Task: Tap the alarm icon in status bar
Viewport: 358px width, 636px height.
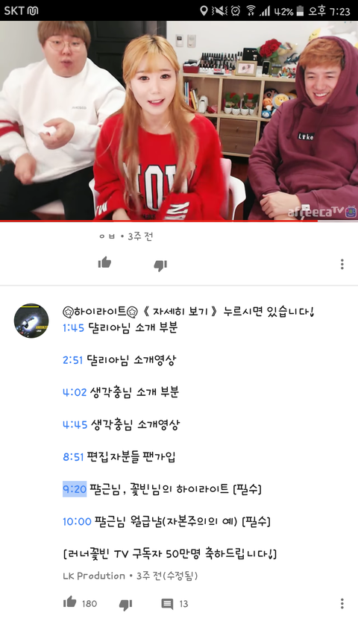Action: tap(236, 11)
